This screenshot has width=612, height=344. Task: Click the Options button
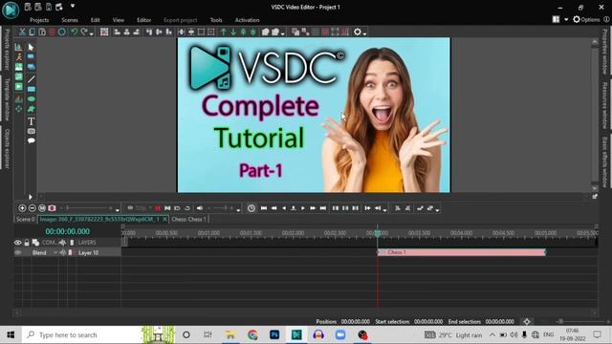[x=586, y=19]
